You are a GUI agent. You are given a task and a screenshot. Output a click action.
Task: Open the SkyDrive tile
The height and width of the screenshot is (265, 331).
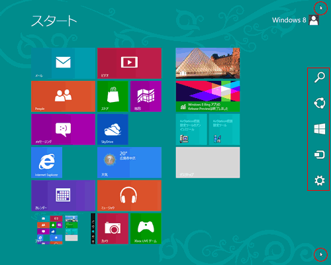pyautogui.click(x=113, y=129)
